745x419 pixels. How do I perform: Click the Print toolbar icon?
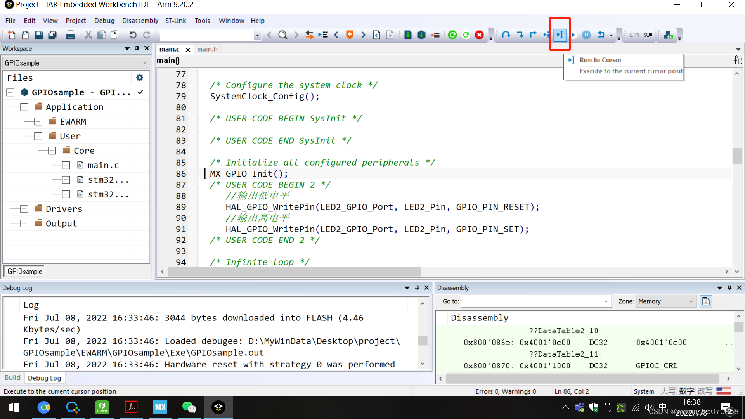pyautogui.click(x=70, y=35)
